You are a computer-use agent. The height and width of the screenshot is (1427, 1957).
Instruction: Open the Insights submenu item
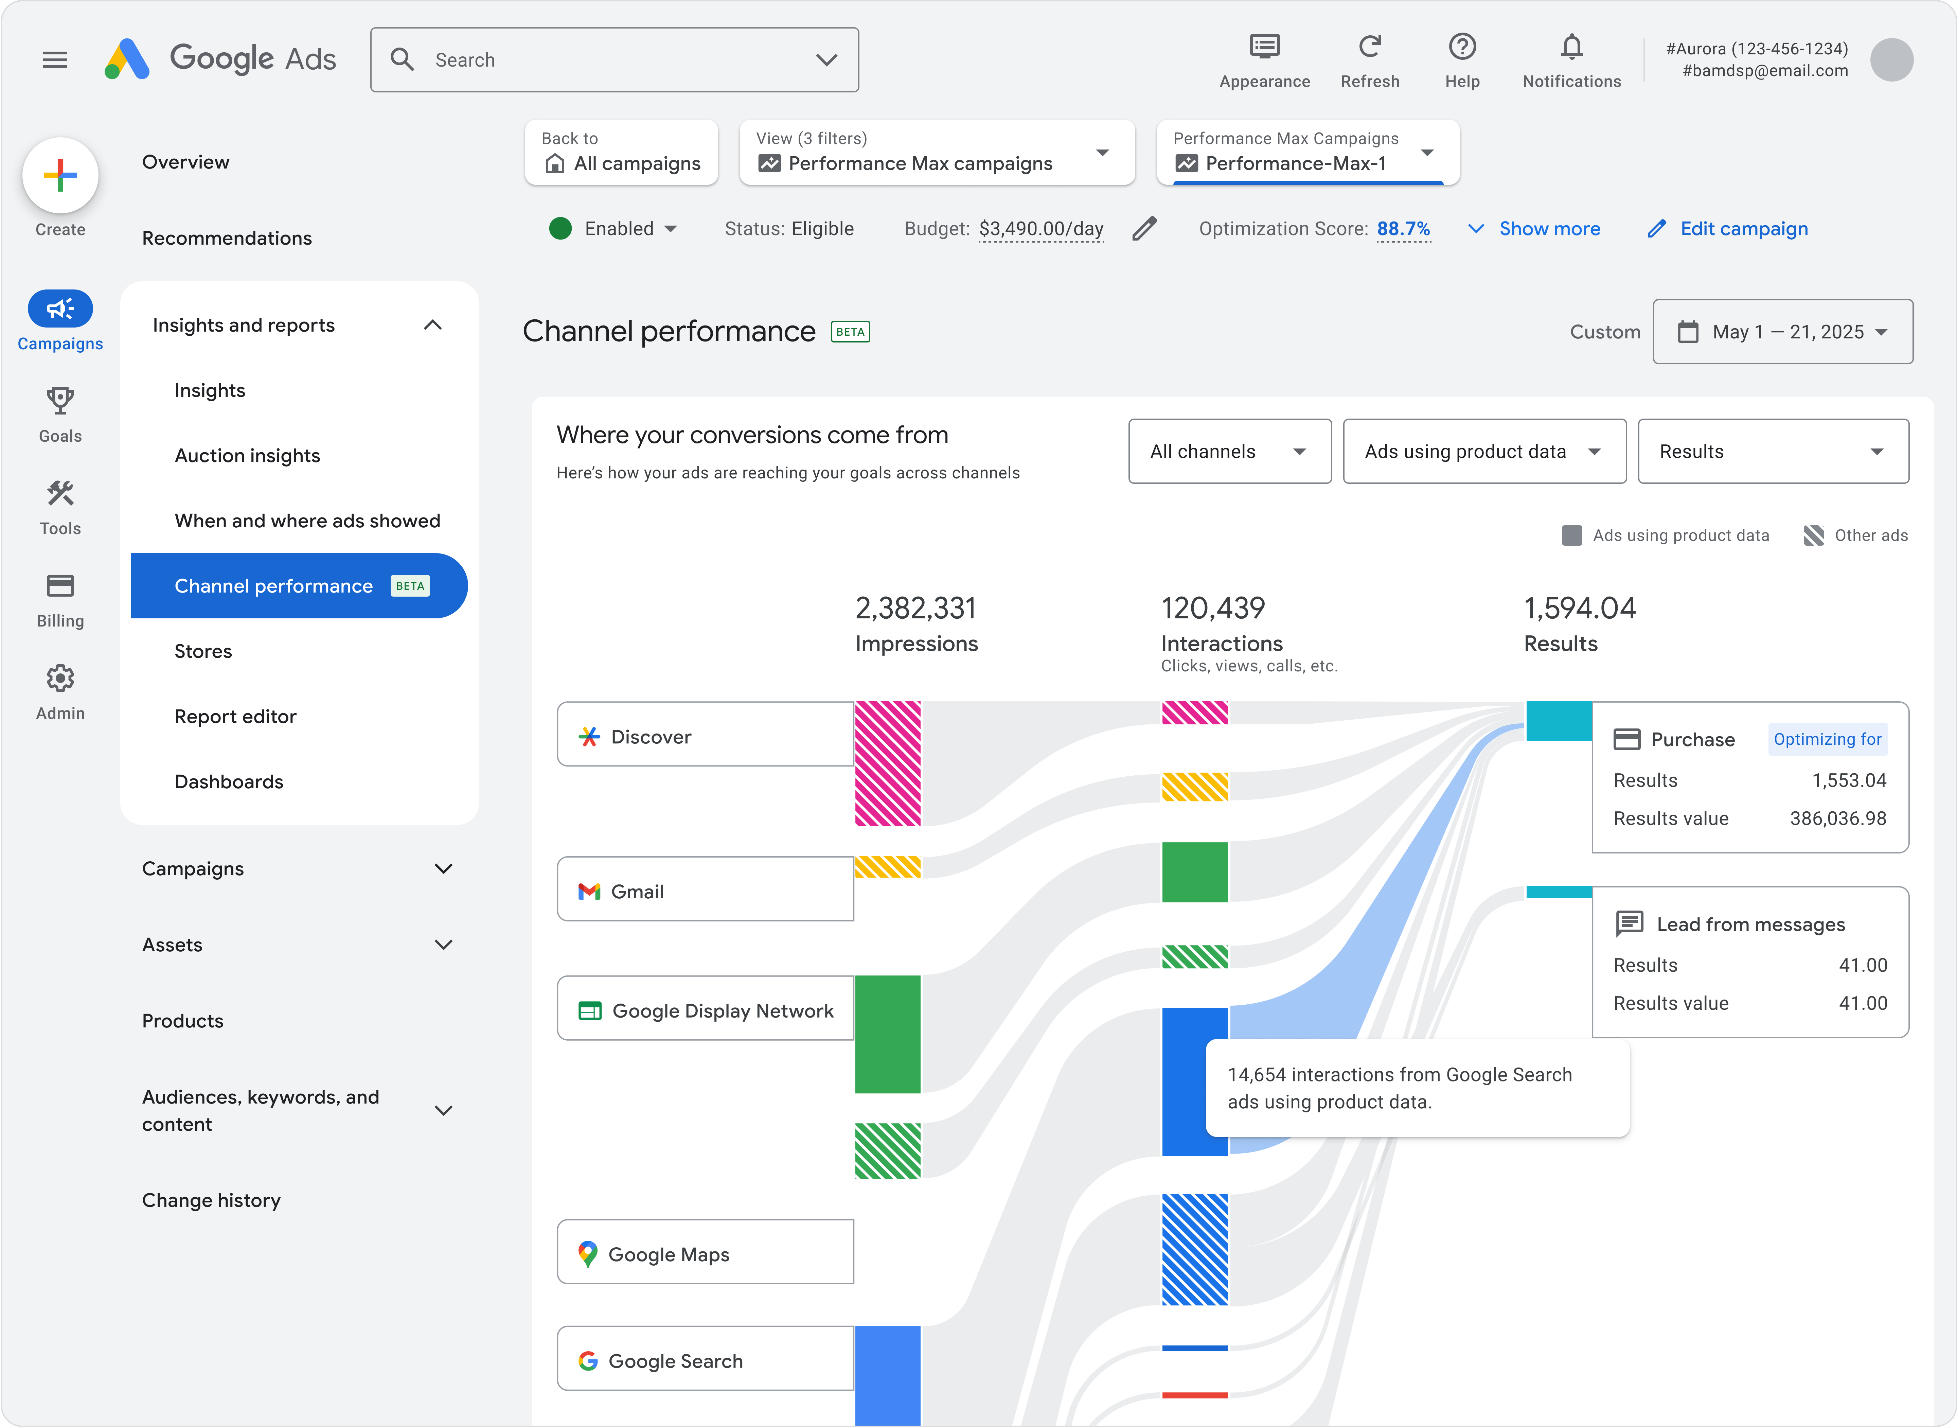pos(210,390)
